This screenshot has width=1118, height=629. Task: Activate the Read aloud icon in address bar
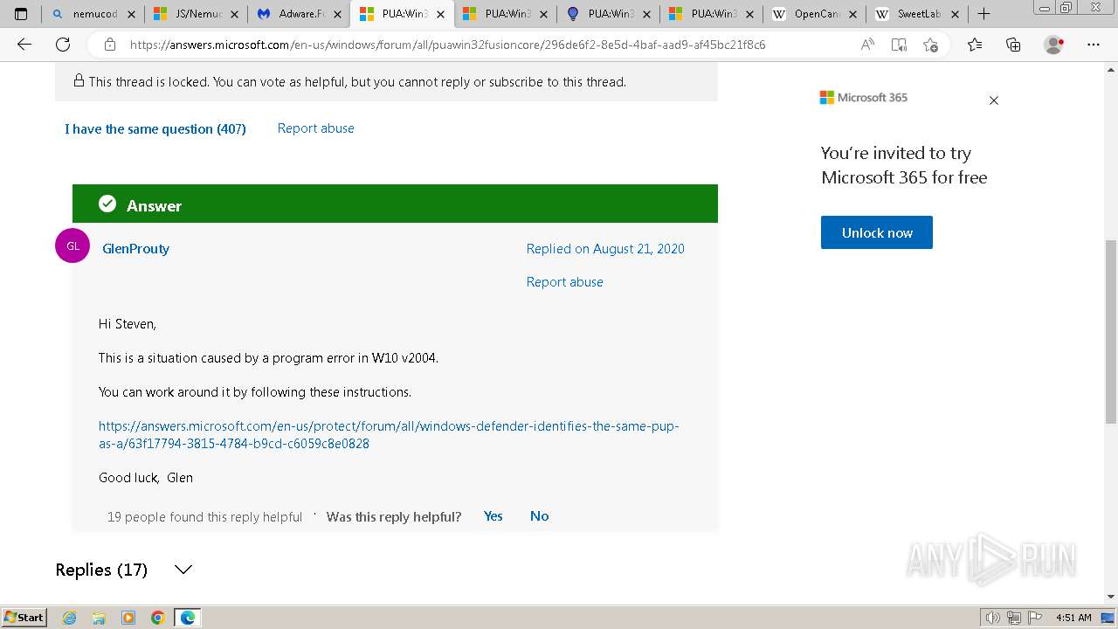point(867,45)
